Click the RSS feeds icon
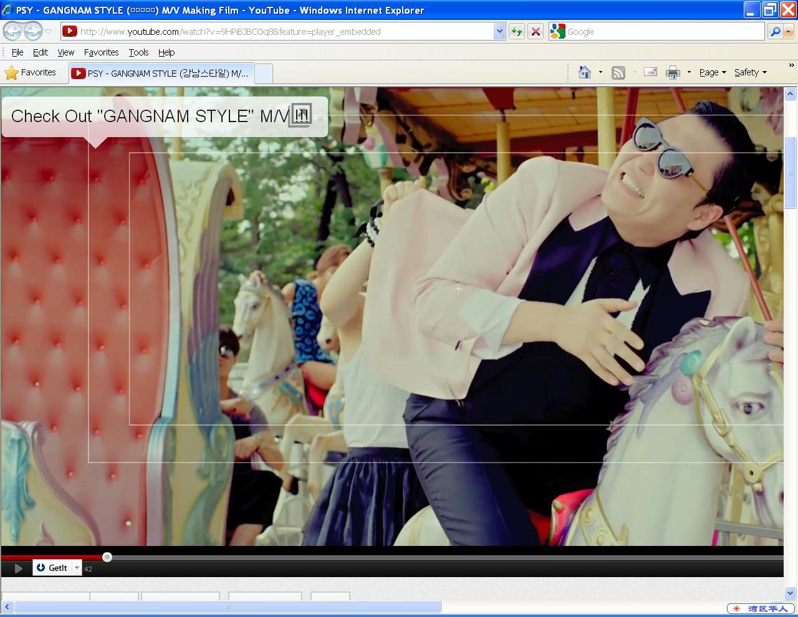Image resolution: width=798 pixels, height=617 pixels. 618,73
